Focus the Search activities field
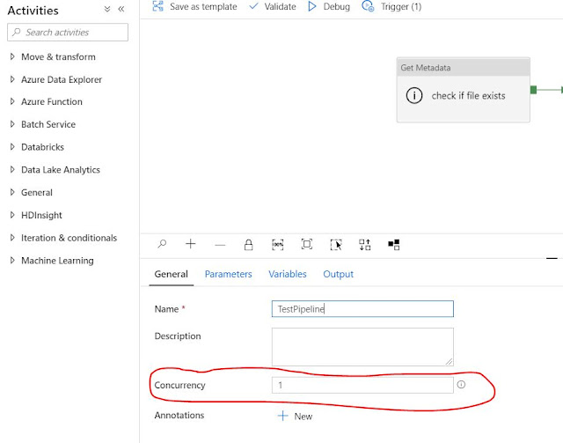563x443 pixels. 68,33
